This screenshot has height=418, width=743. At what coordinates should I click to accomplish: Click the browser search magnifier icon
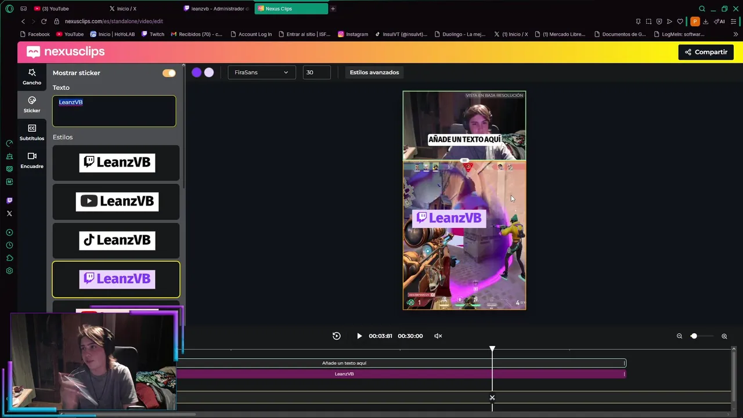click(x=702, y=9)
